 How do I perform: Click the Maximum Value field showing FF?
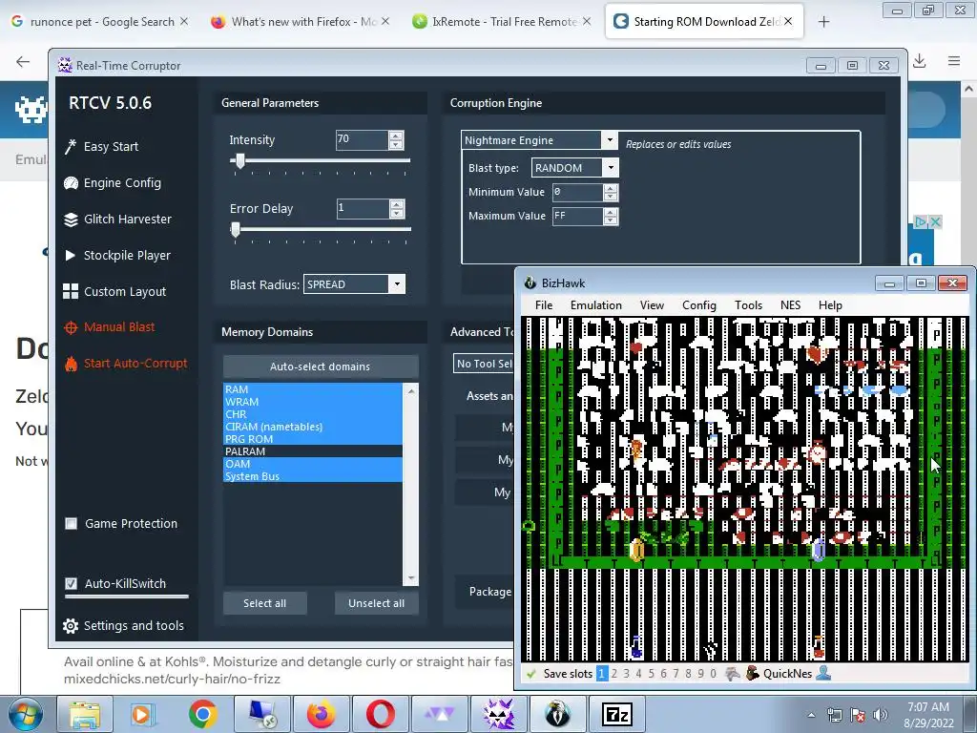click(x=577, y=217)
